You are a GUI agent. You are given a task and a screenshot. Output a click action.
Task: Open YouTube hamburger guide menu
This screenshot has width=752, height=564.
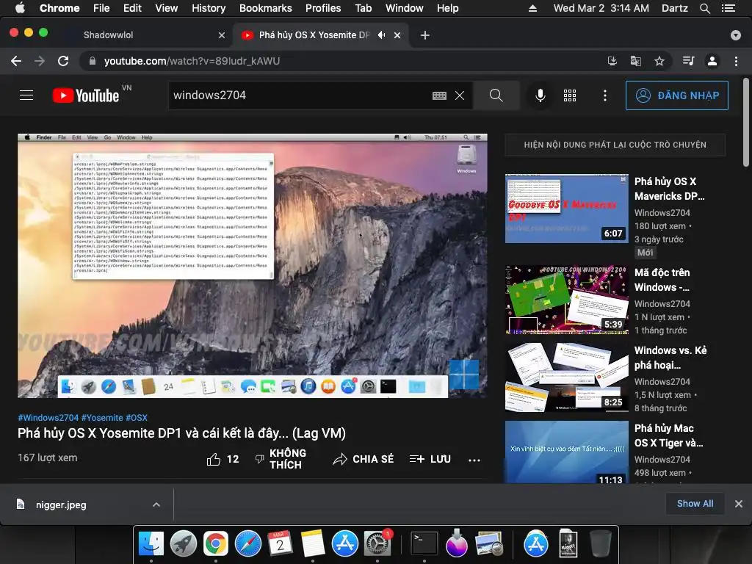coord(26,95)
